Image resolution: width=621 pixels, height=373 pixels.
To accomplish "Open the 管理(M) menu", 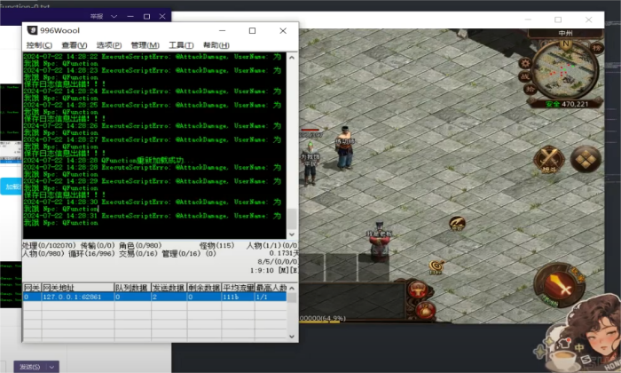I will 145,45.
